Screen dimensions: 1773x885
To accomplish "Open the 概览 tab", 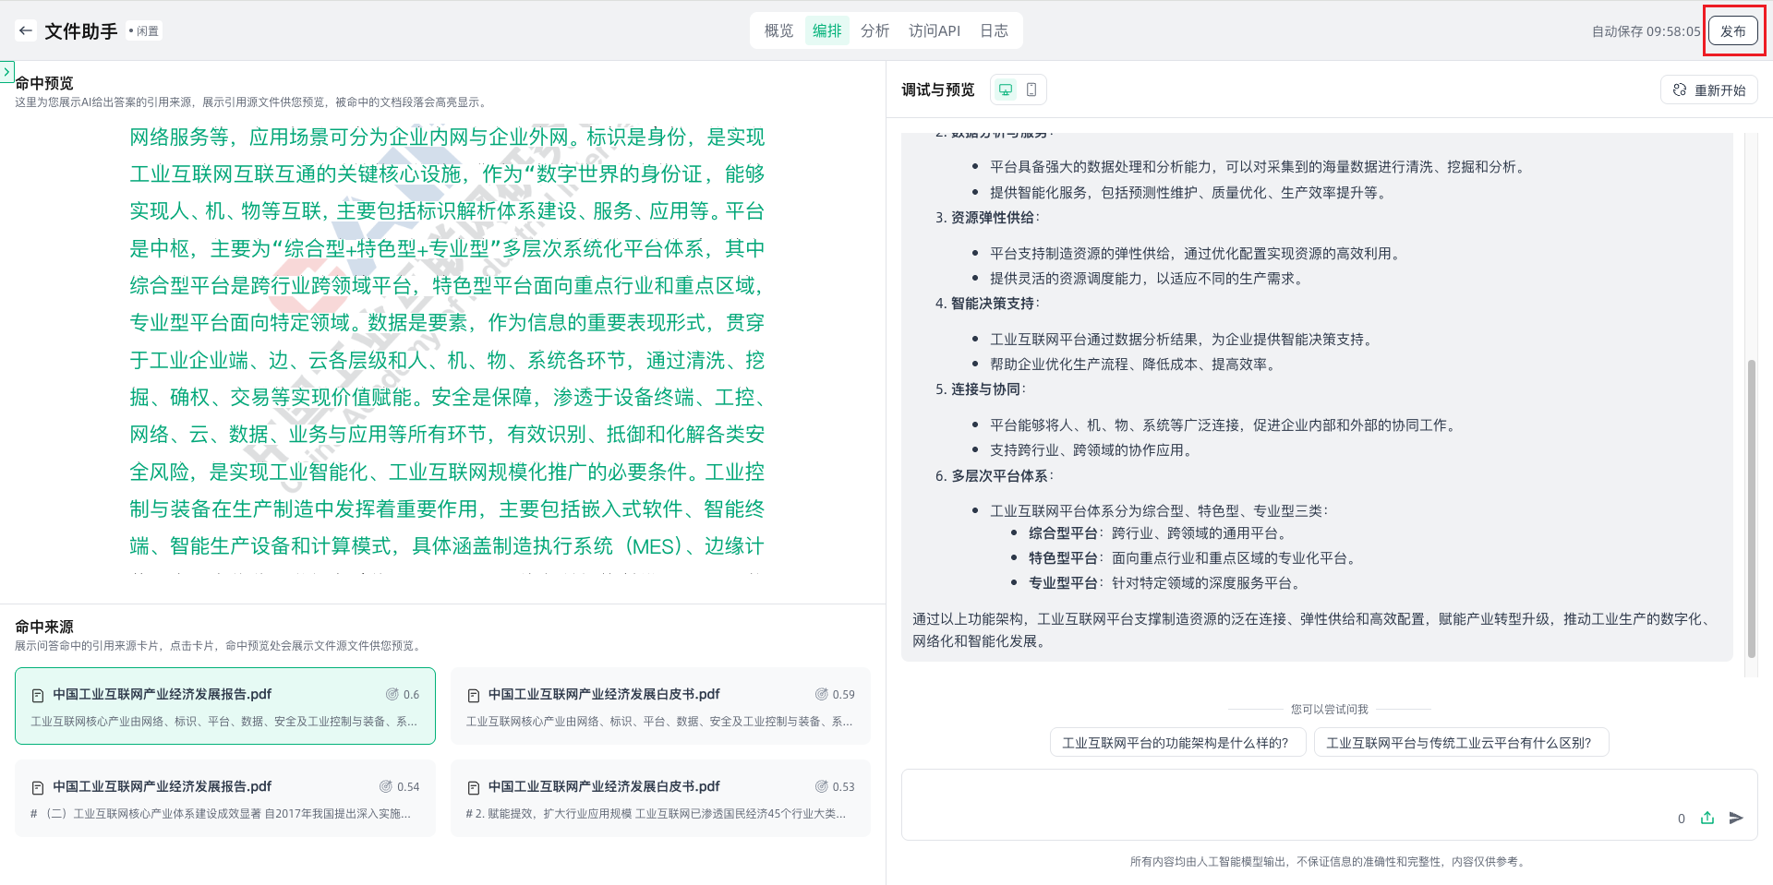I will (778, 30).
